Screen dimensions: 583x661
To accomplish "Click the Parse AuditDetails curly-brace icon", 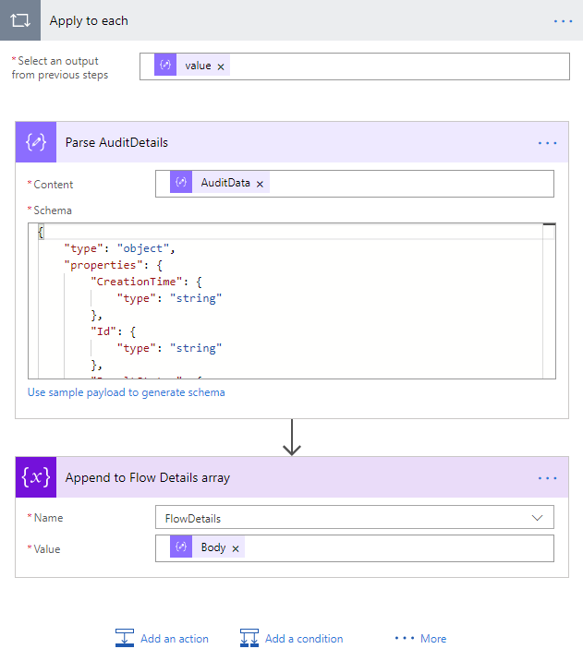I will (36, 143).
